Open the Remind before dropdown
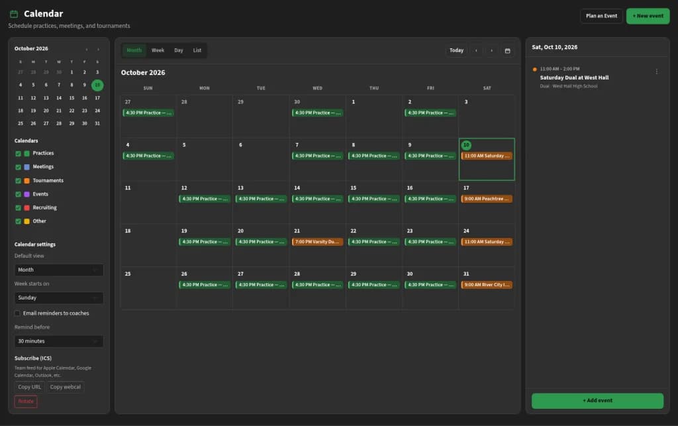This screenshot has height=426, width=678. pyautogui.click(x=59, y=341)
